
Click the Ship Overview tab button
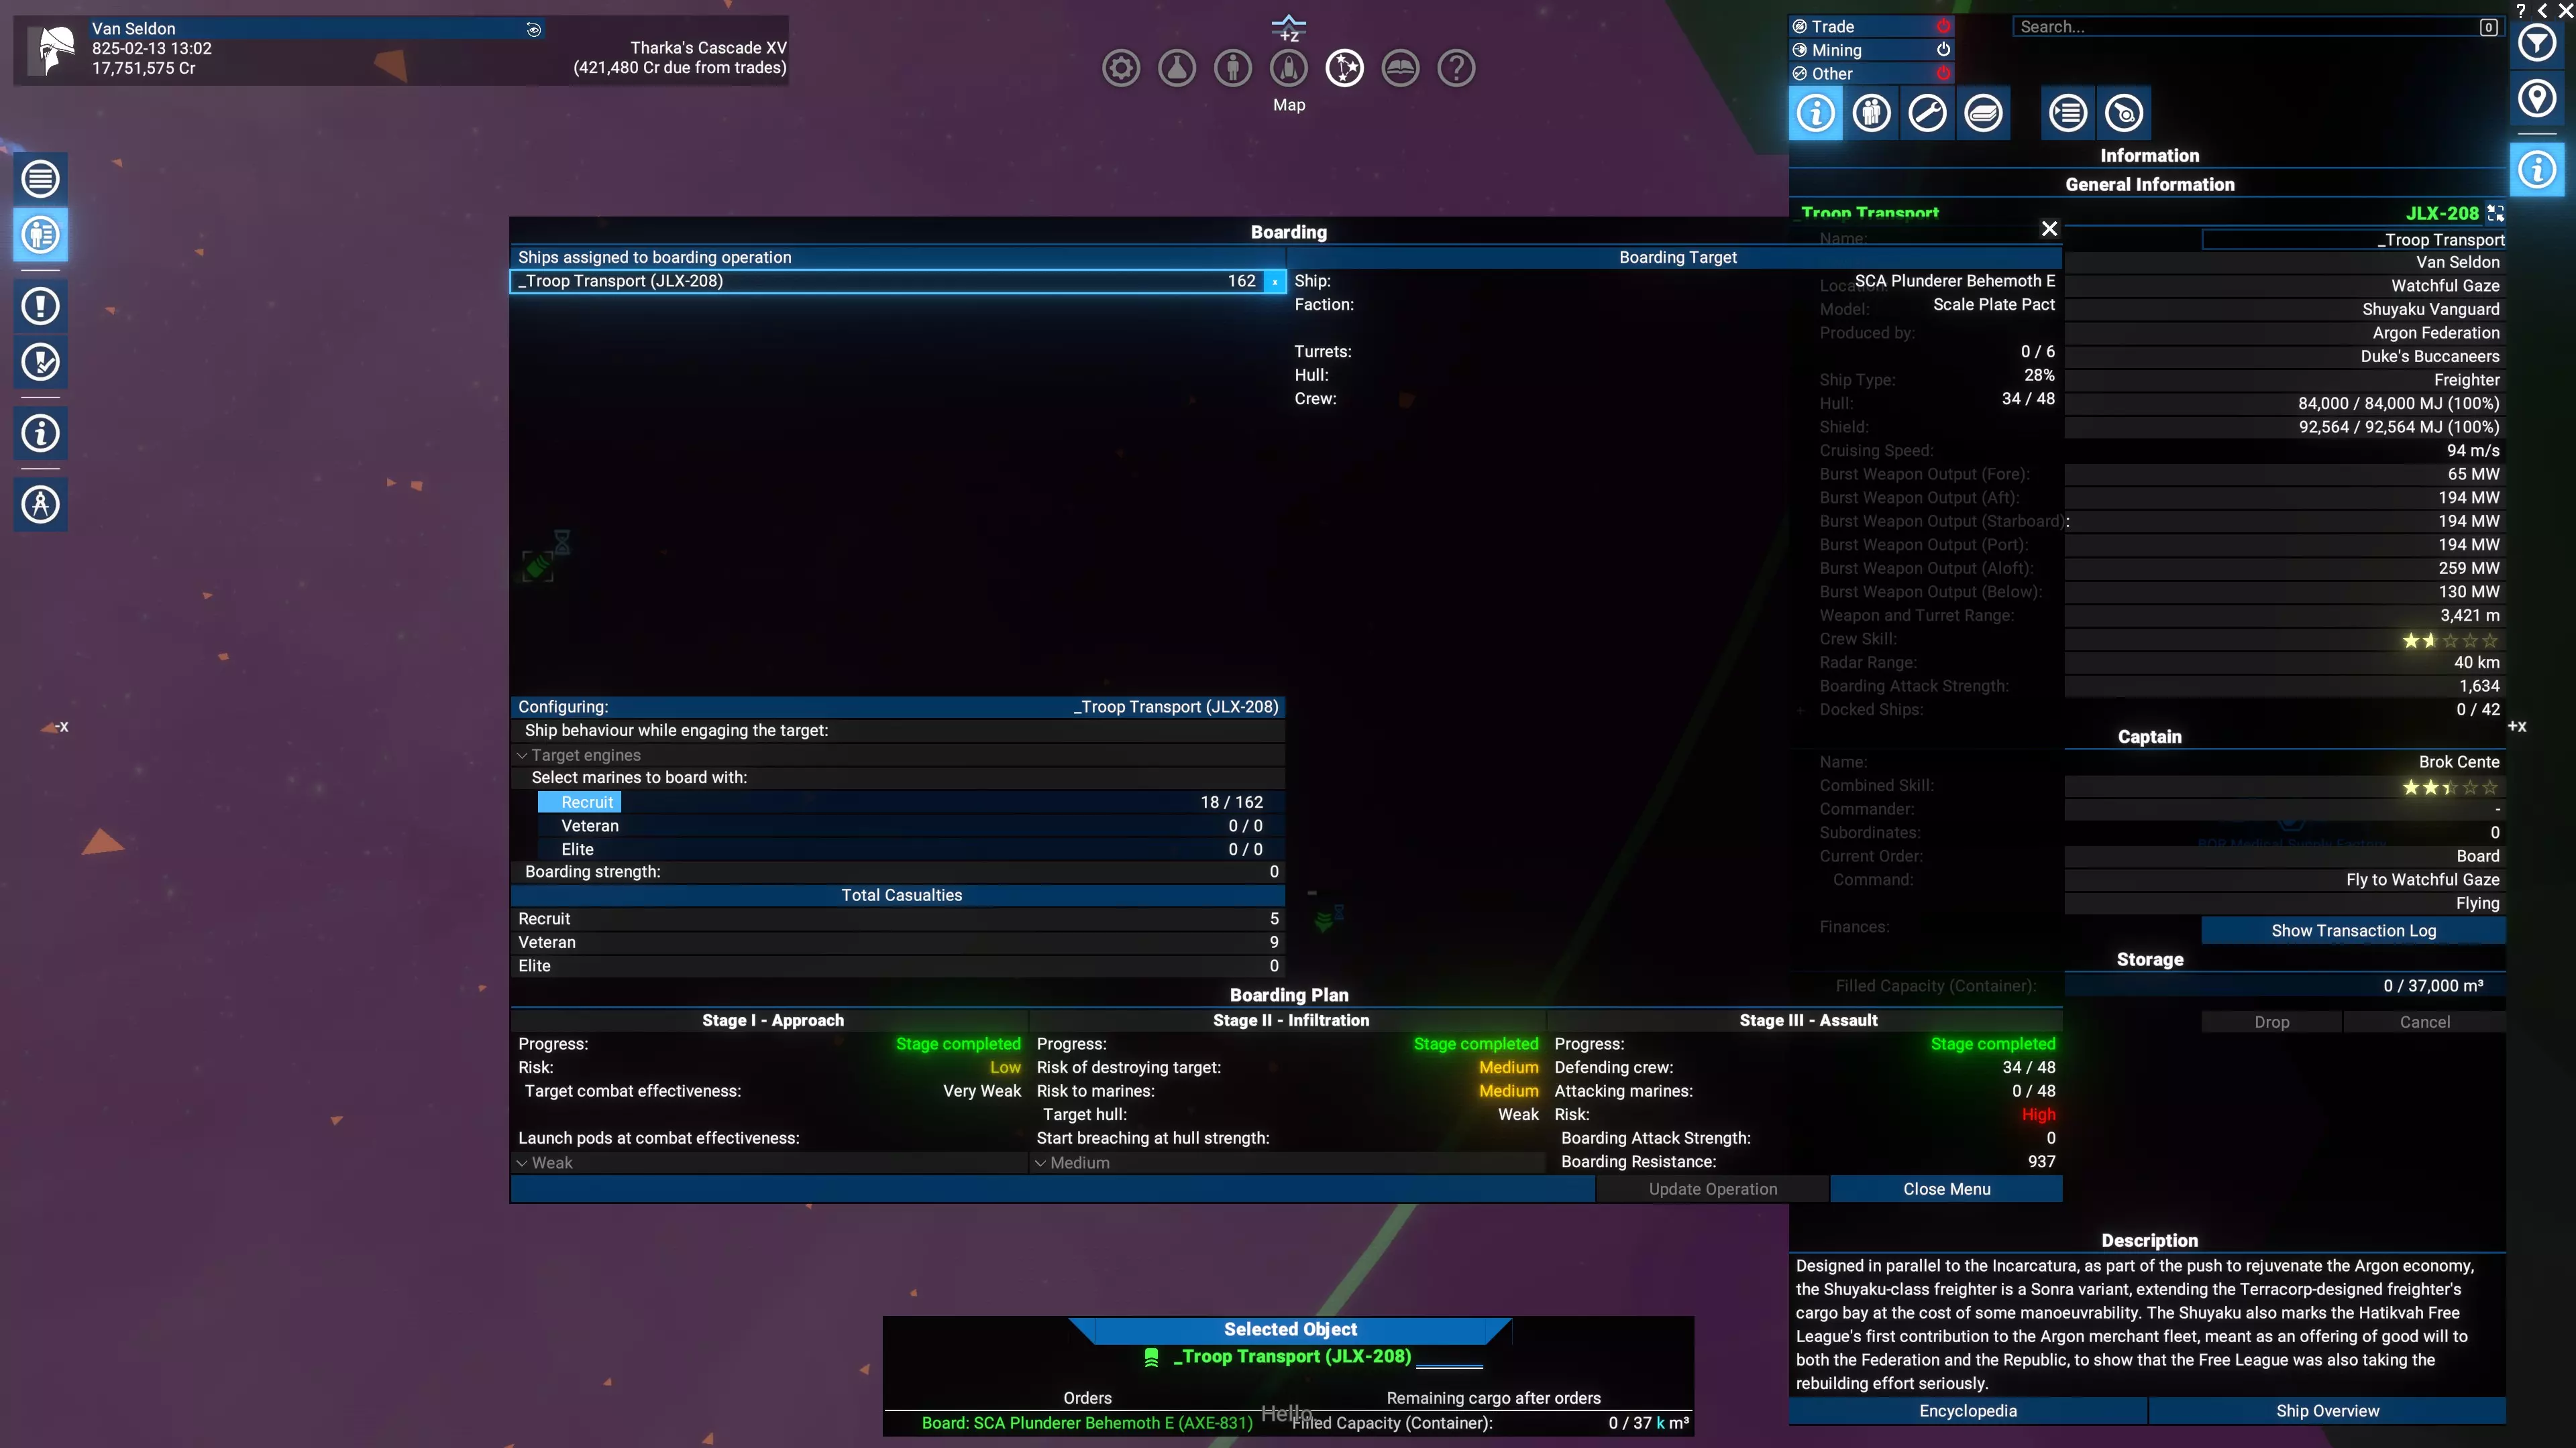pyautogui.click(x=2327, y=1411)
